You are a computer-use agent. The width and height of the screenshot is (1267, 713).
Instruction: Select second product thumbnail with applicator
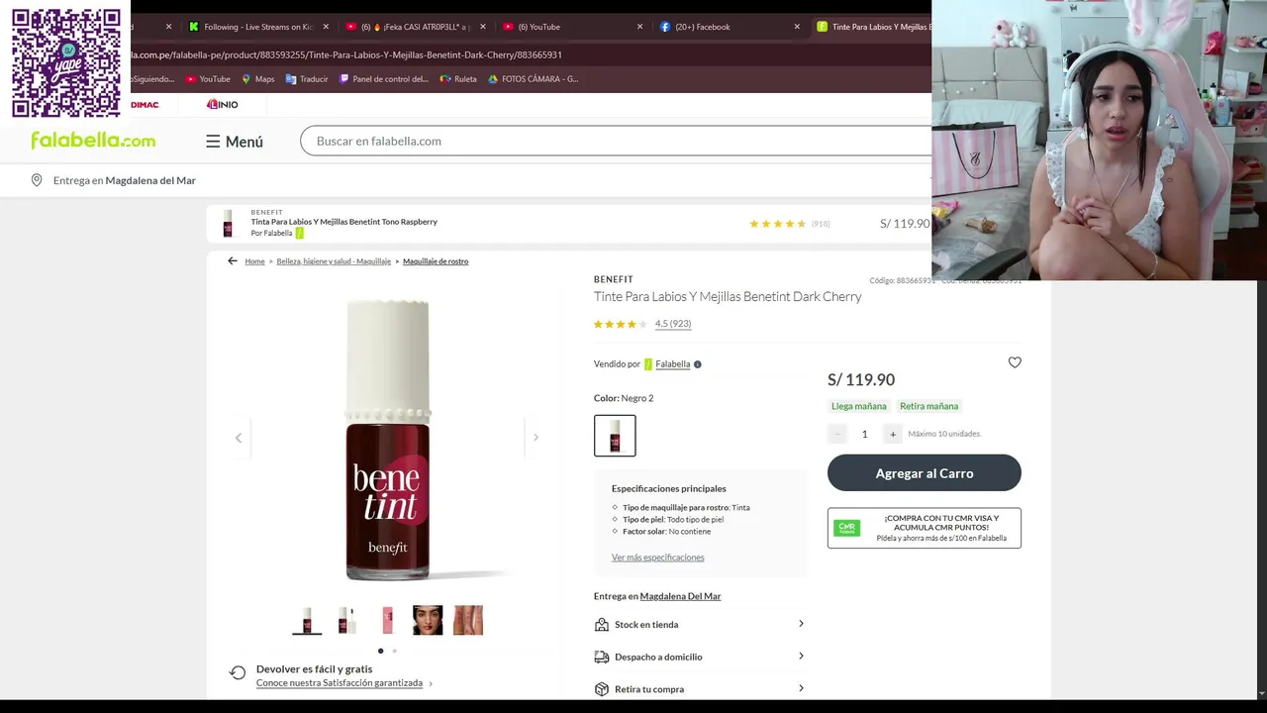(x=346, y=620)
